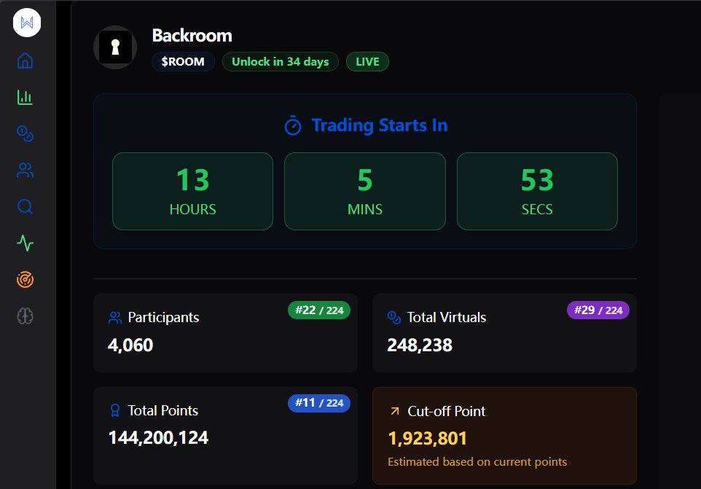
Task: Click the Total Virtuals label
Action: [x=447, y=317]
